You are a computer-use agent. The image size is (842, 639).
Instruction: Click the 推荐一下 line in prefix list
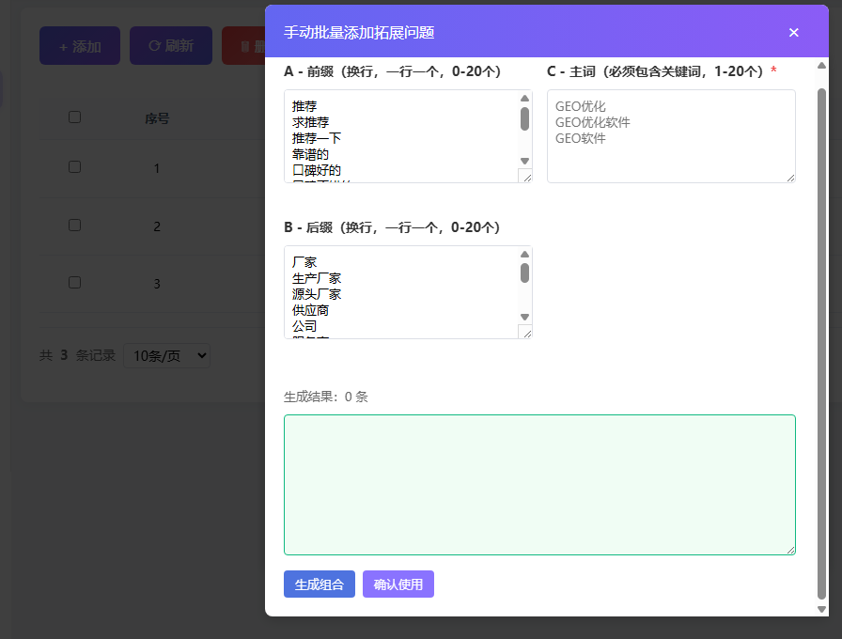pyautogui.click(x=317, y=138)
